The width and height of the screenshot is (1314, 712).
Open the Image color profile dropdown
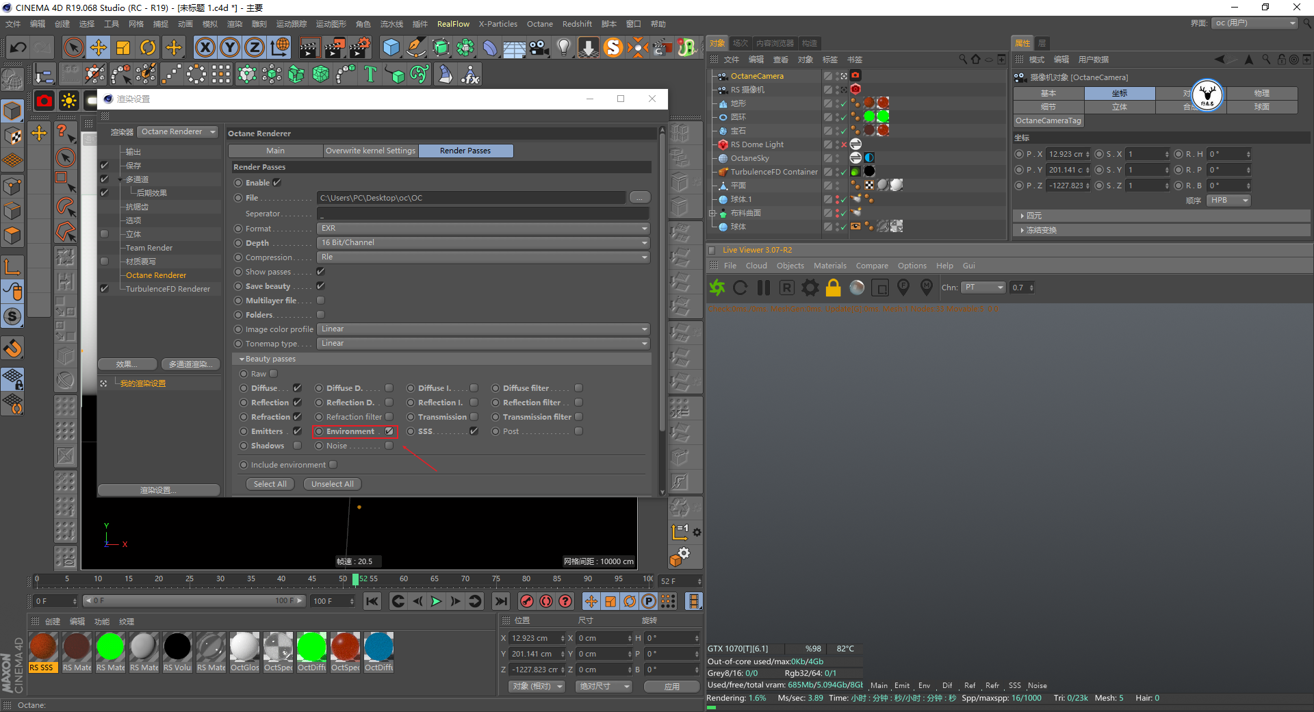tap(484, 329)
